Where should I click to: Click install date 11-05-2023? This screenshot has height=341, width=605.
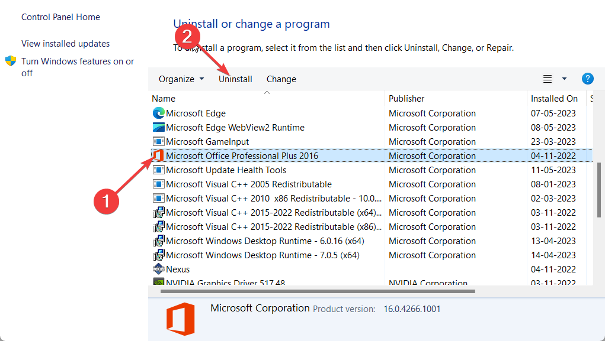tap(553, 170)
